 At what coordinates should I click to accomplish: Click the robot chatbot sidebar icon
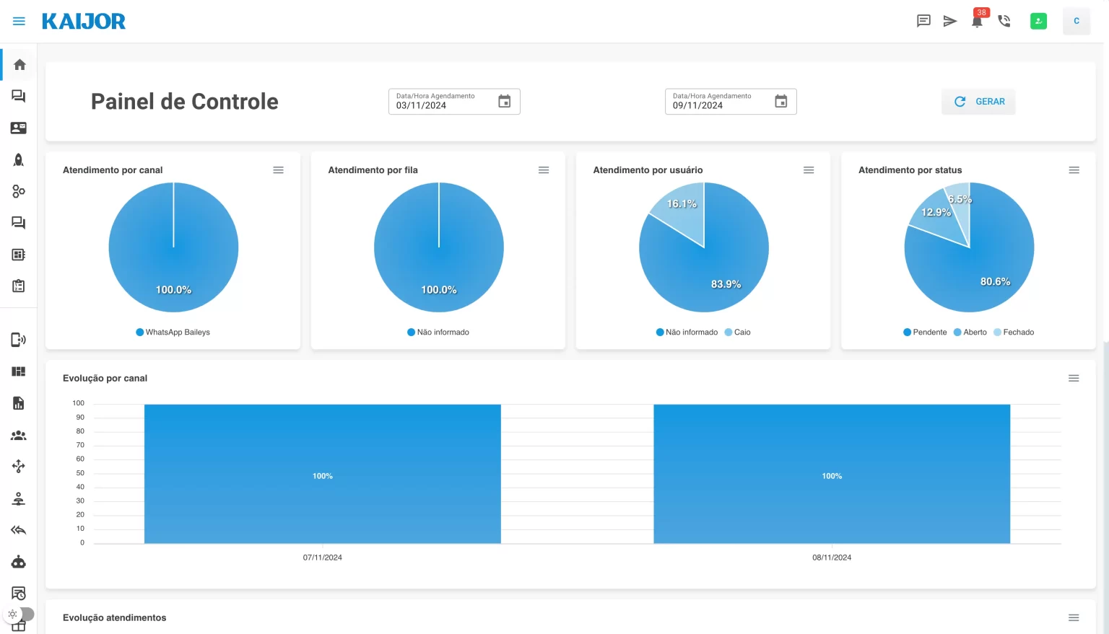[19, 562]
